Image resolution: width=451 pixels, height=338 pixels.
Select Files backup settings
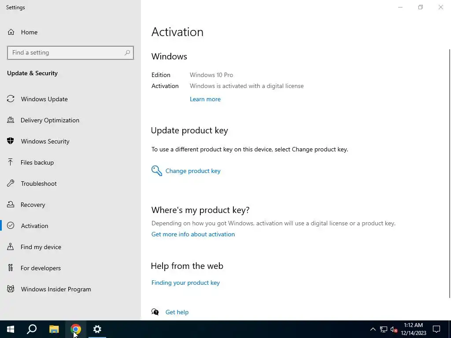(x=37, y=162)
